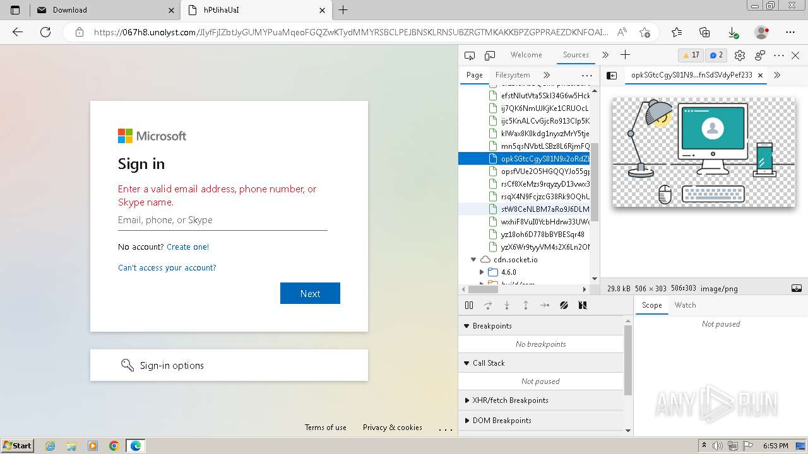Open Can't access your account link
This screenshot has height=454, width=808.
tap(167, 268)
